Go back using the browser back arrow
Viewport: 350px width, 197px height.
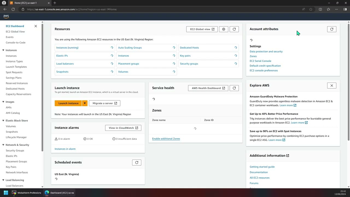(x=5, y=9)
